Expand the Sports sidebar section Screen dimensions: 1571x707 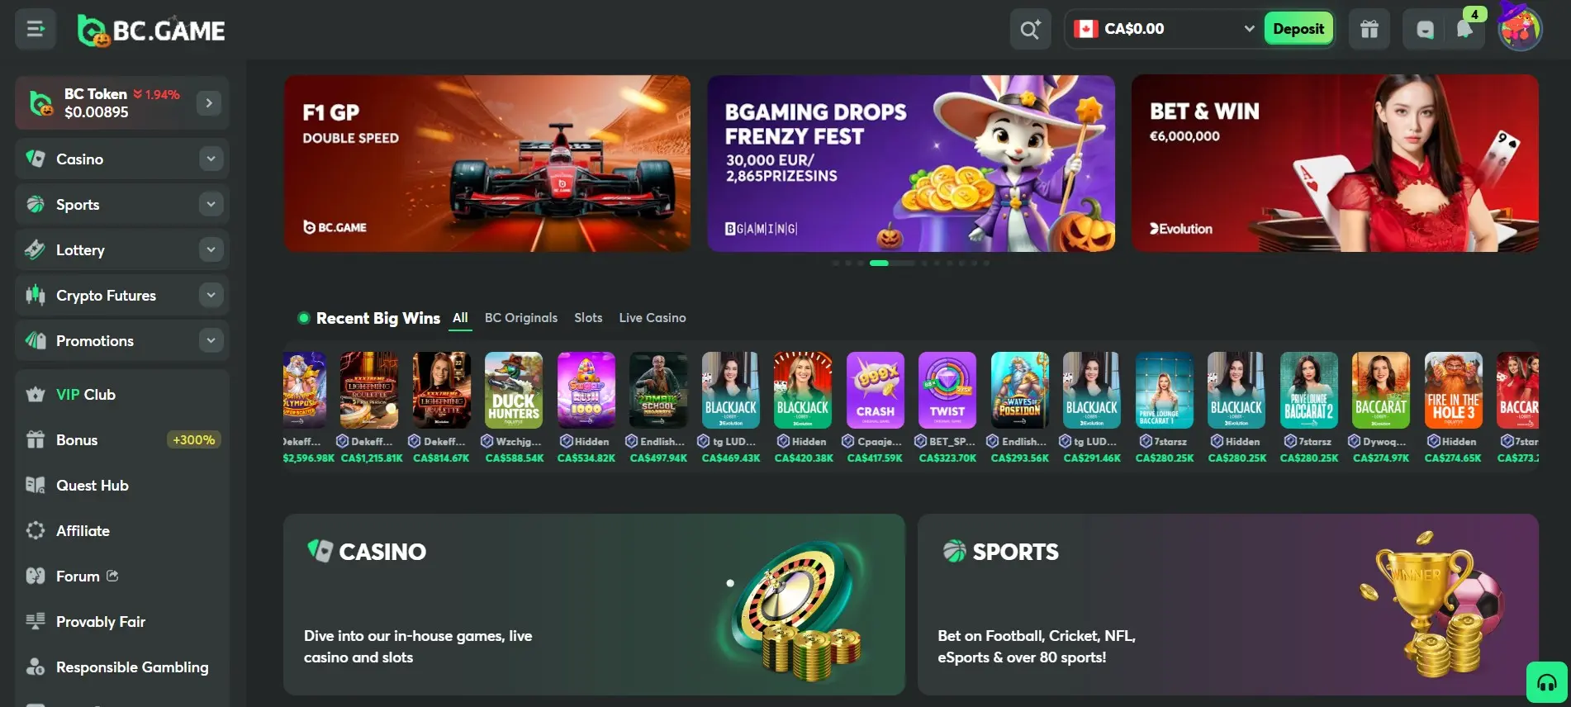click(x=211, y=204)
